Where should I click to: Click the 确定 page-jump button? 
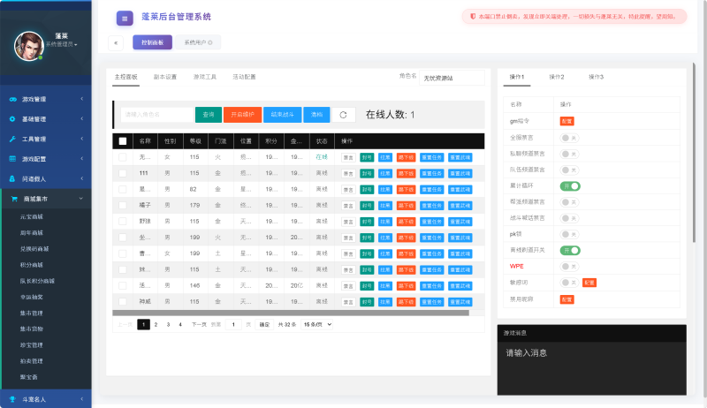(264, 324)
